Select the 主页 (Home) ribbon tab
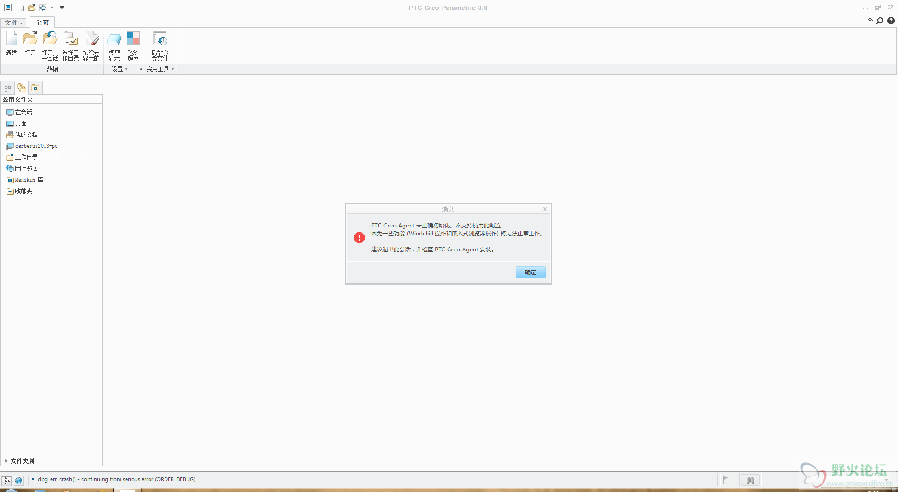The image size is (898, 492). (x=42, y=23)
